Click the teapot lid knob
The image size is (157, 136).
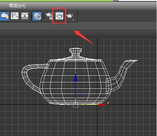tap(76, 52)
